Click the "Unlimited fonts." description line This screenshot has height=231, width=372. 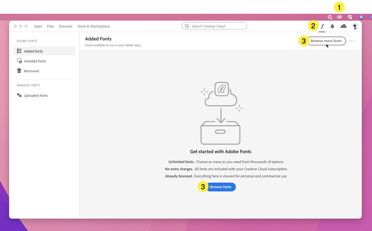point(226,162)
